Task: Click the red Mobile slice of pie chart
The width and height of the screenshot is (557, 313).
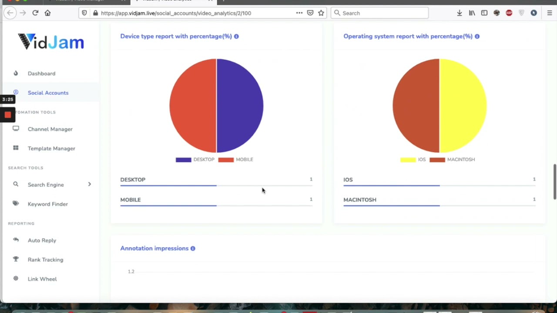Action: click(x=193, y=106)
